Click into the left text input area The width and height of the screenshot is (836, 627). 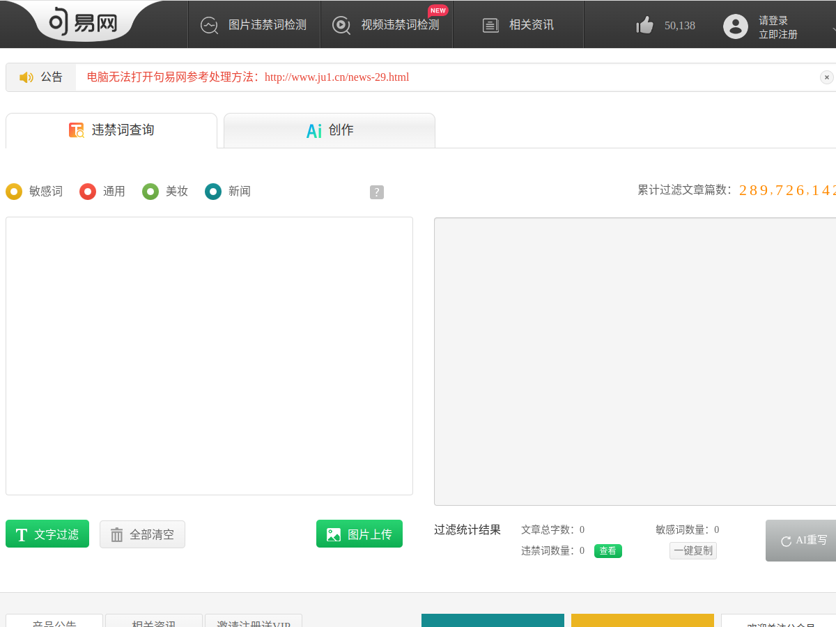[209, 356]
